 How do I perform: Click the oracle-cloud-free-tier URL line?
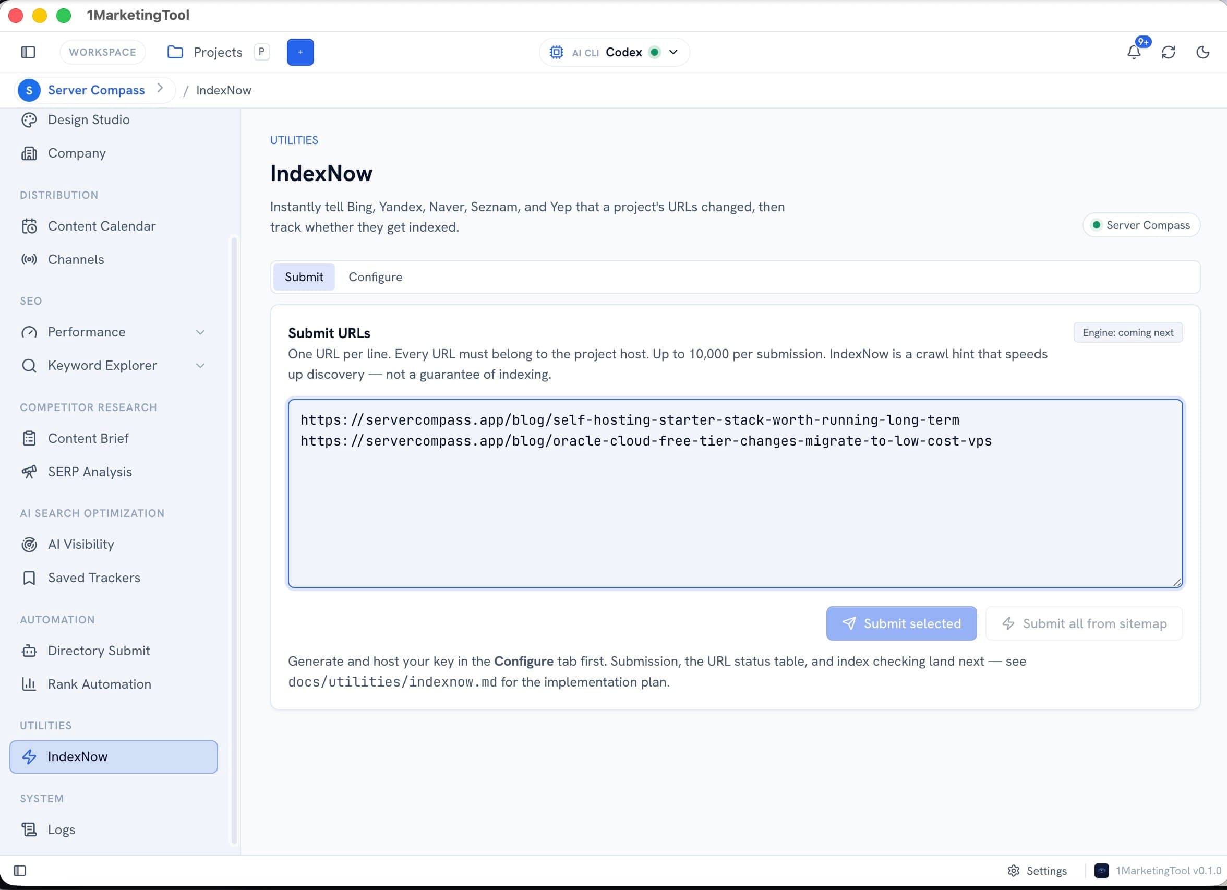tap(646, 441)
